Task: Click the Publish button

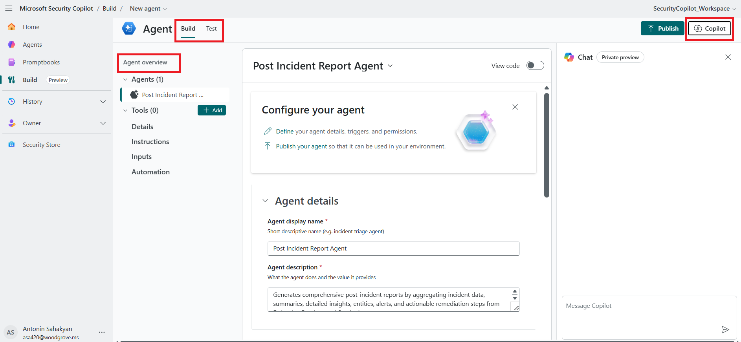Action: point(662,28)
